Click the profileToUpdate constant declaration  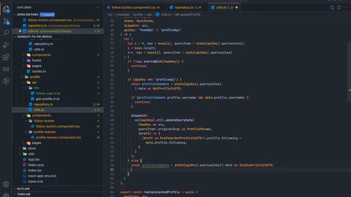155,84
